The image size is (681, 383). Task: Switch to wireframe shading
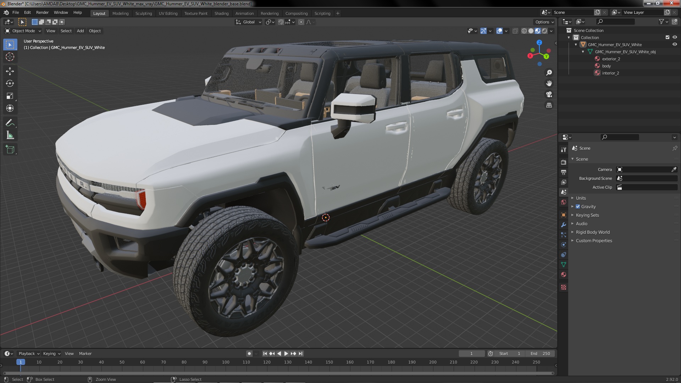(x=524, y=31)
